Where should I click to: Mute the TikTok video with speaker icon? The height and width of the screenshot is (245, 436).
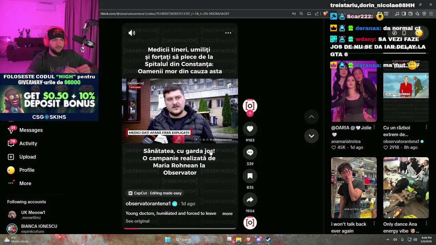click(132, 33)
